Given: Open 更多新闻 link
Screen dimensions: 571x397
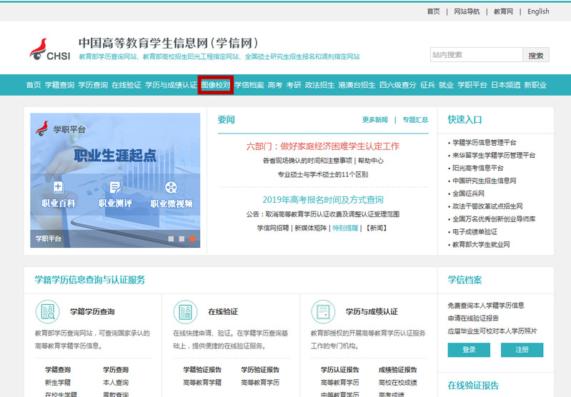Looking at the screenshot, I should 374,120.
